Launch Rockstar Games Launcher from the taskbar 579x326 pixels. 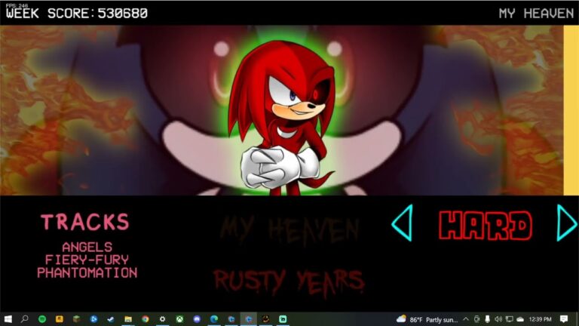click(x=59, y=319)
